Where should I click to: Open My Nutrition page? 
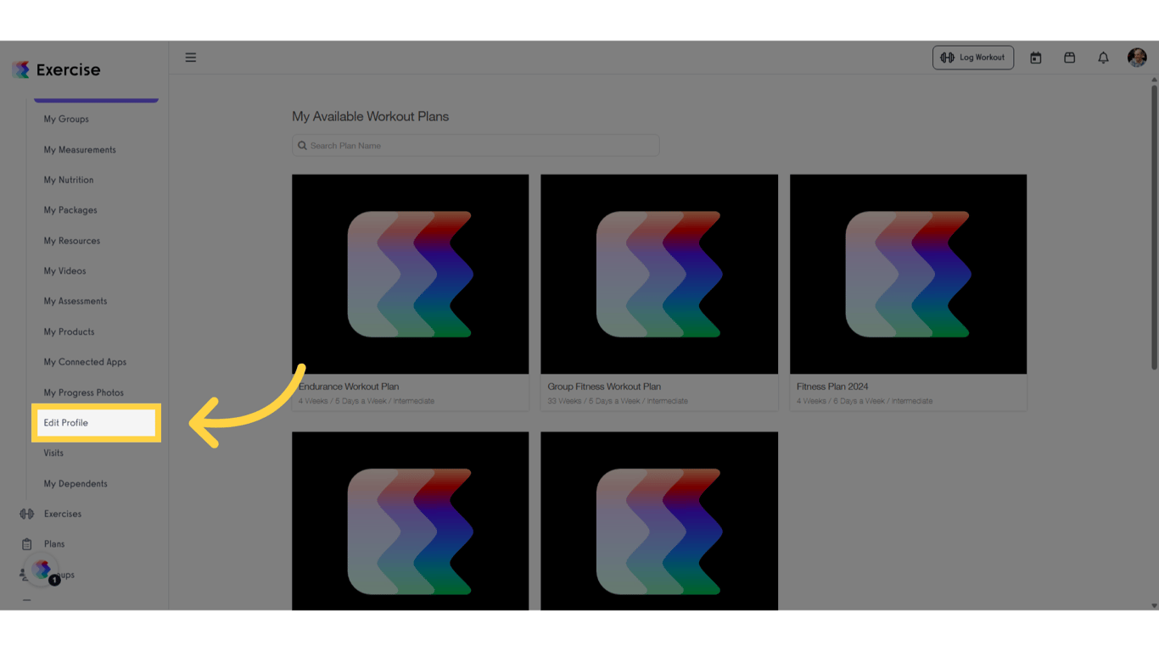[69, 181]
